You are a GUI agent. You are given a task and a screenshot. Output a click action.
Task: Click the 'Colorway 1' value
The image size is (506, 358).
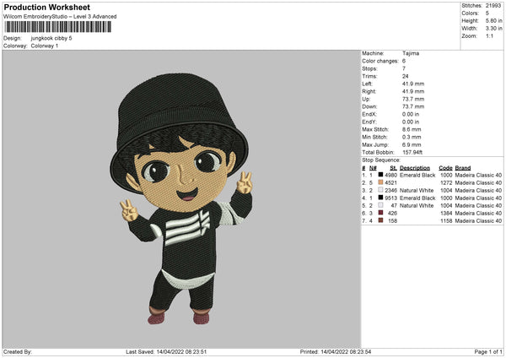point(45,46)
